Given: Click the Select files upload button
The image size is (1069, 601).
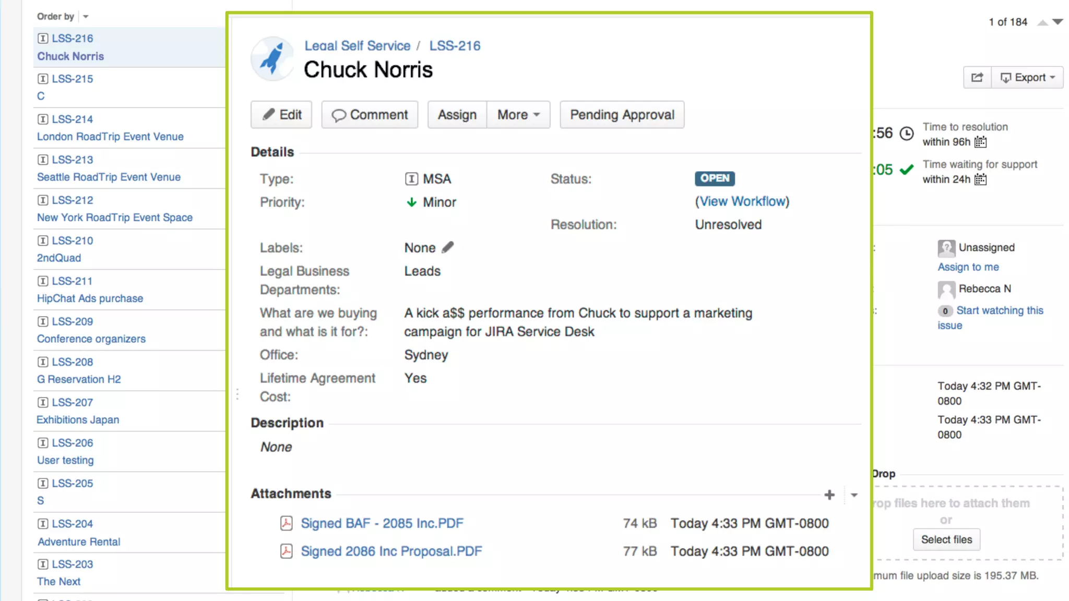Looking at the screenshot, I should click(x=946, y=539).
